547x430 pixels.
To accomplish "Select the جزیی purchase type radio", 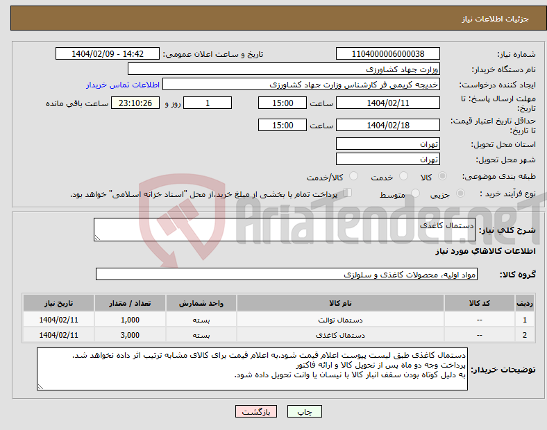I will (460, 193).
